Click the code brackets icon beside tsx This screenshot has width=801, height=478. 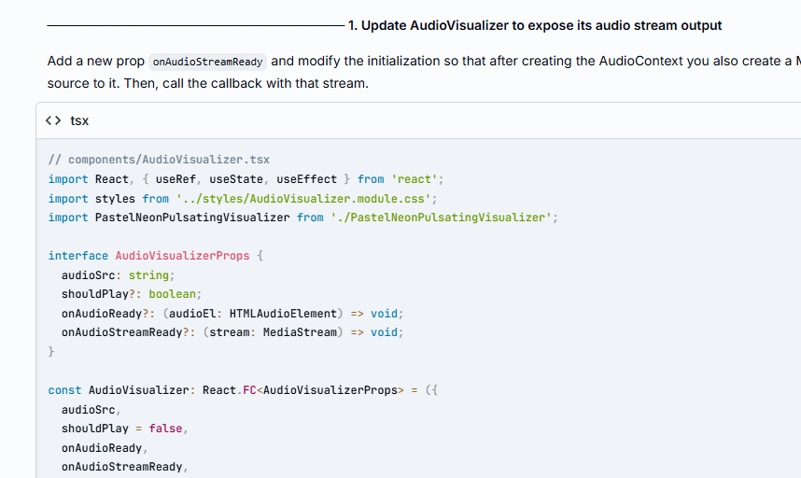click(x=53, y=120)
